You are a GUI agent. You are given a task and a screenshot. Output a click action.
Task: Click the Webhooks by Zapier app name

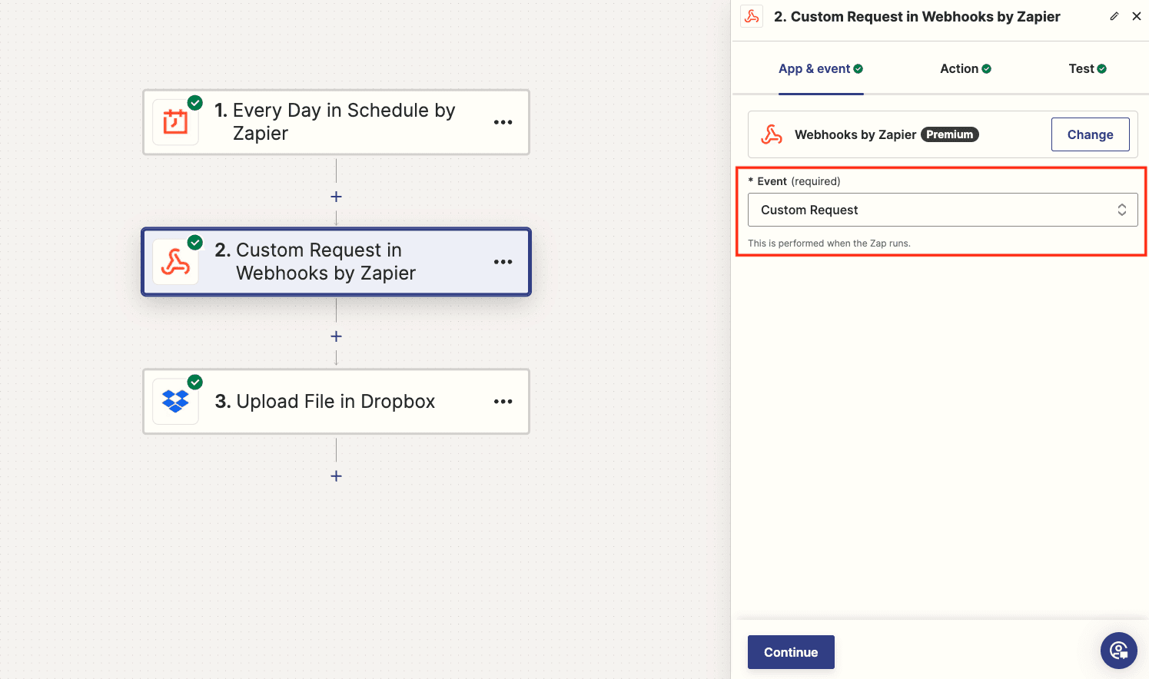click(x=855, y=134)
